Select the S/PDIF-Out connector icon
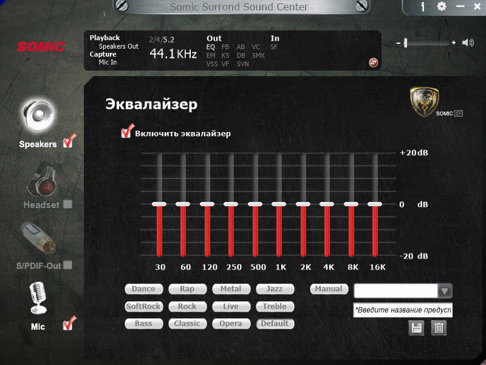Image resolution: width=486 pixels, height=365 pixels. pos(38,238)
